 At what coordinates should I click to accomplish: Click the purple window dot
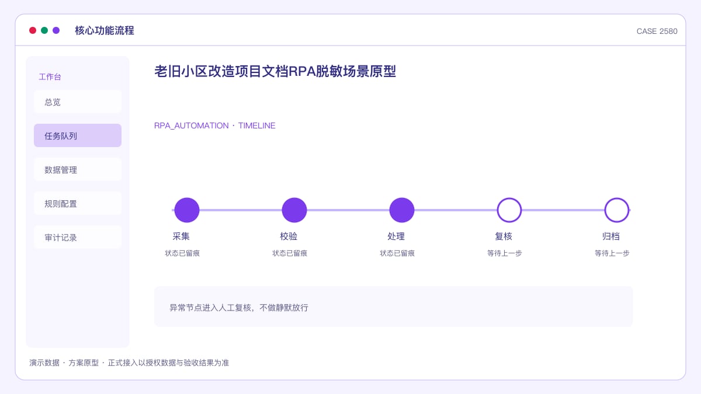click(56, 30)
